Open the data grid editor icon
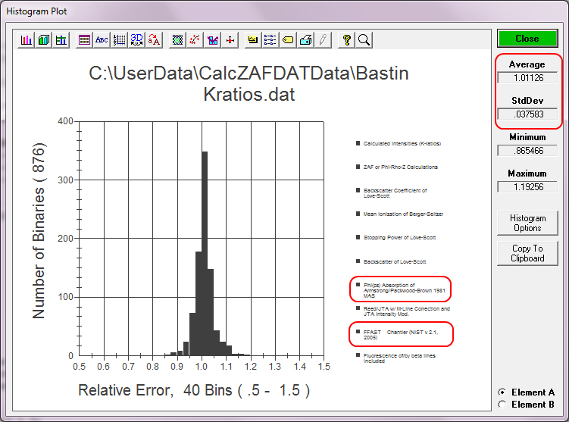Viewport: 569px width, 422px height. click(x=85, y=40)
